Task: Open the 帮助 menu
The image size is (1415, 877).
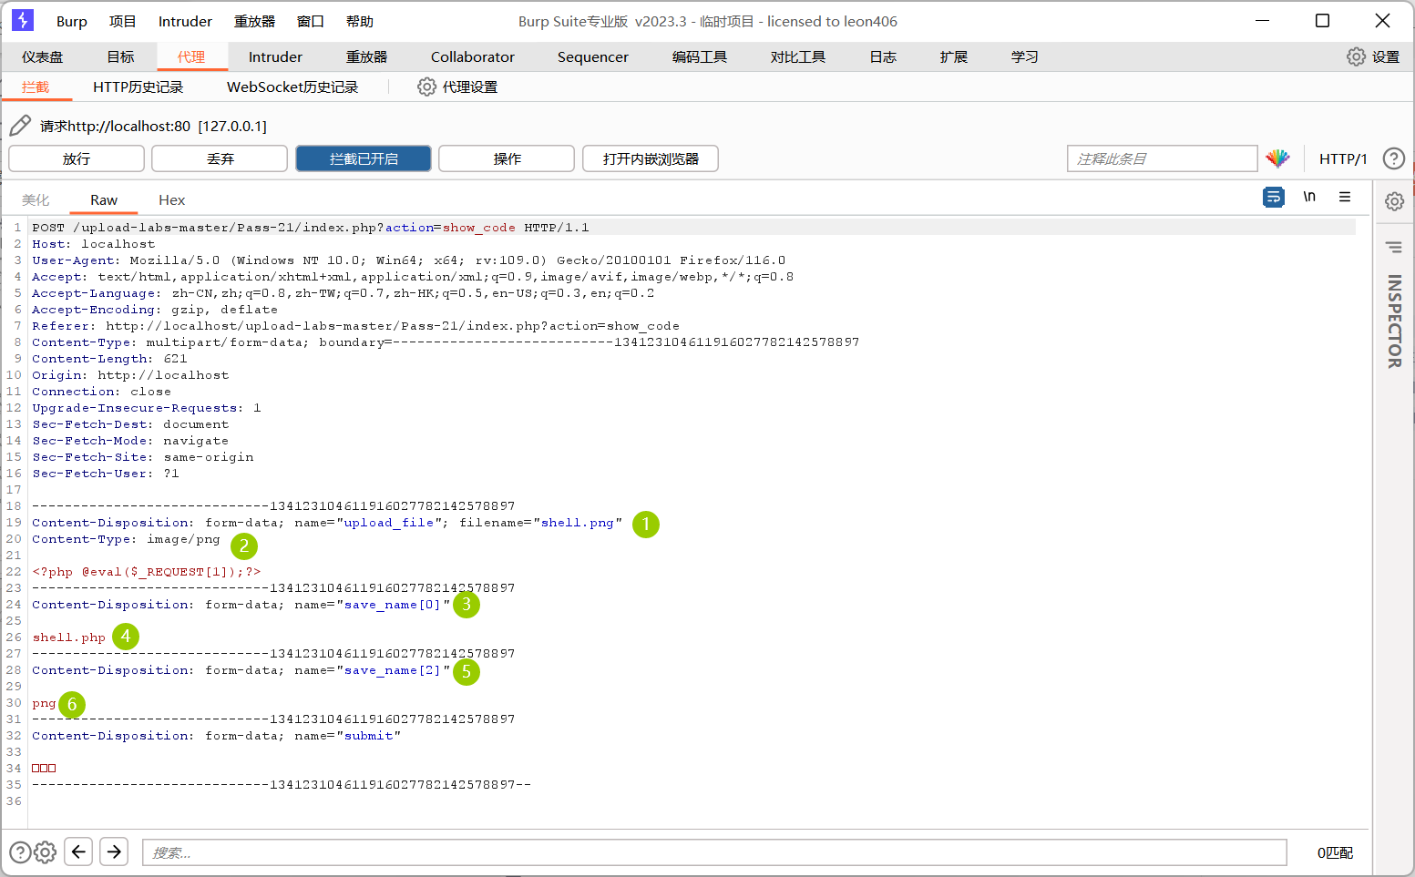Action: click(360, 21)
